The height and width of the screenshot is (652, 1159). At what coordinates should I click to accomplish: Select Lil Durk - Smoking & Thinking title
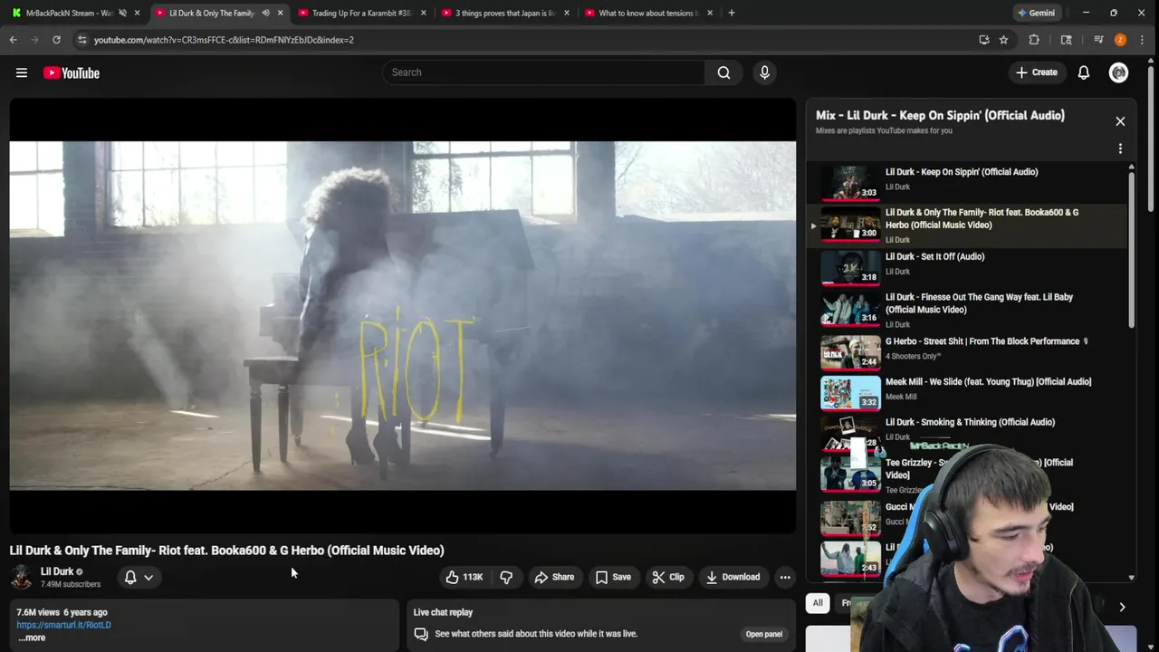pyautogui.click(x=970, y=422)
